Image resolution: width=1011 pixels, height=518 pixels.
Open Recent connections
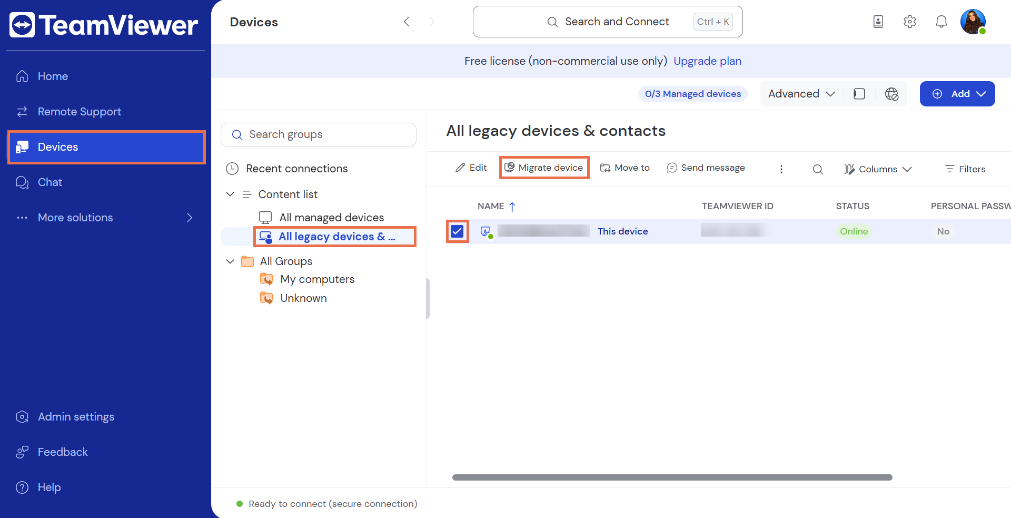pos(287,169)
